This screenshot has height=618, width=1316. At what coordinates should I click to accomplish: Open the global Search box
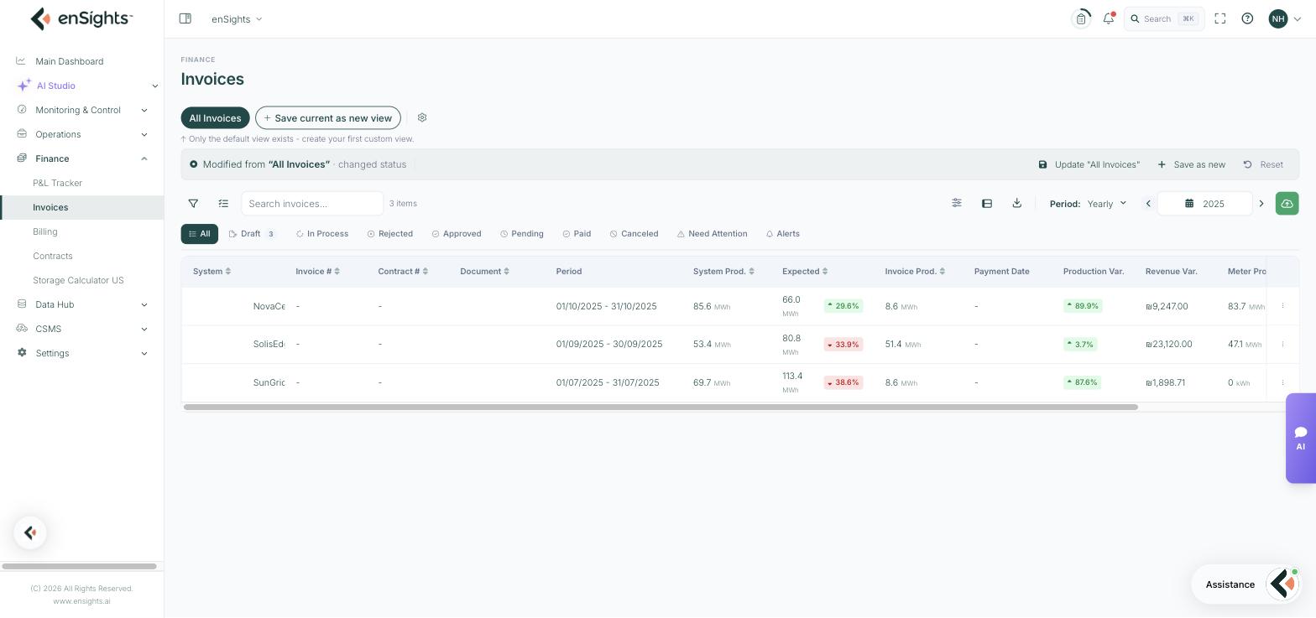point(1164,18)
